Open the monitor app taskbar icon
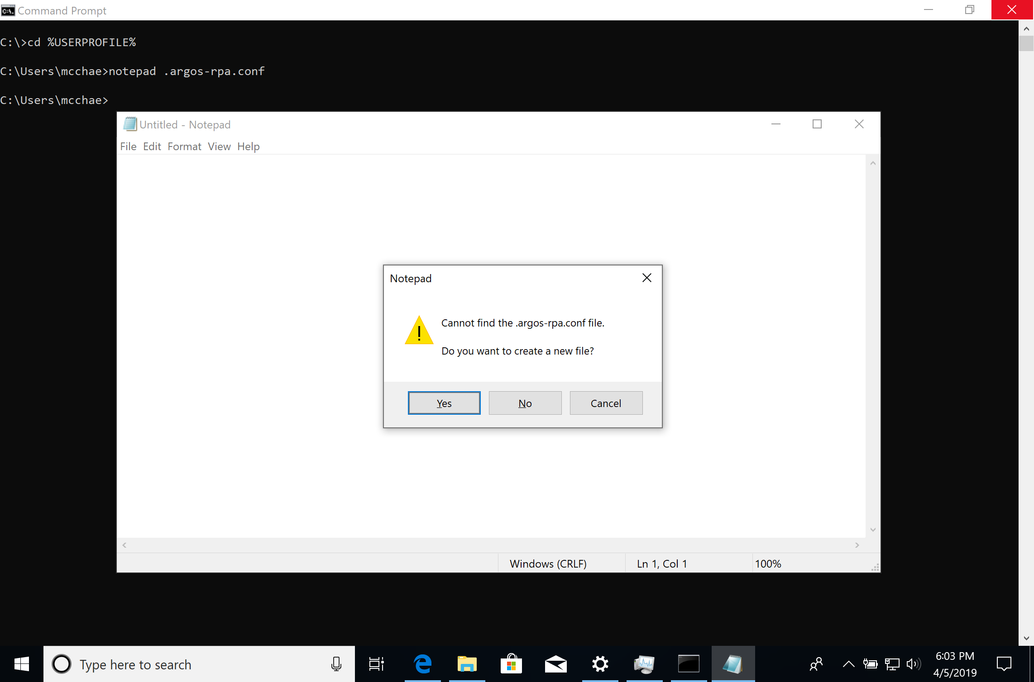The width and height of the screenshot is (1034, 682). (645, 664)
